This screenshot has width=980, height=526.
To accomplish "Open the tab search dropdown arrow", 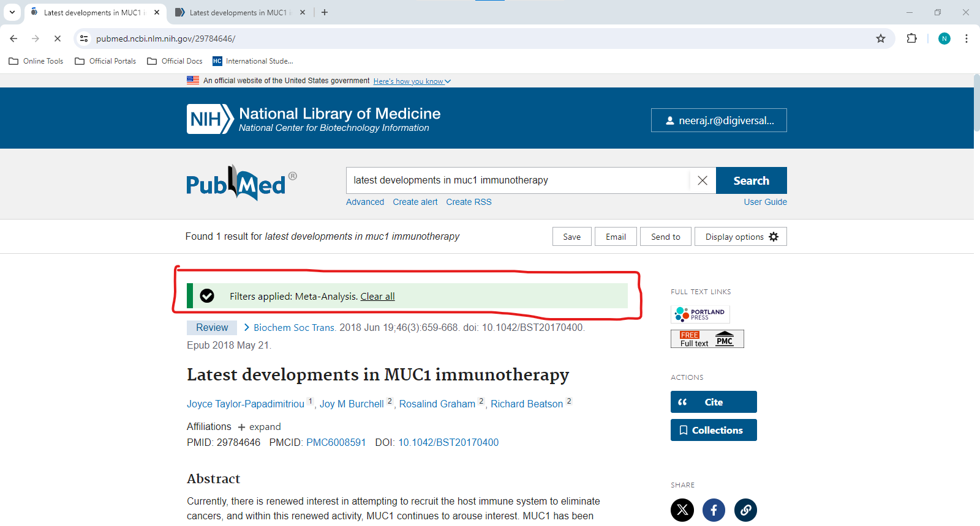I will click(12, 12).
